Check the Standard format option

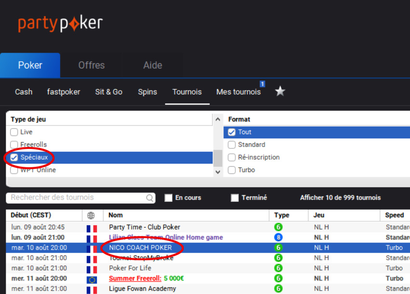(232, 145)
